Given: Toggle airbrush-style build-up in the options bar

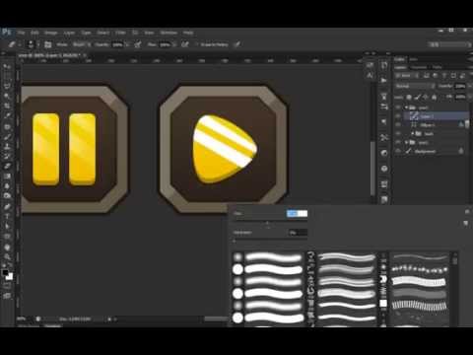Looking at the screenshot, I should 185,44.
